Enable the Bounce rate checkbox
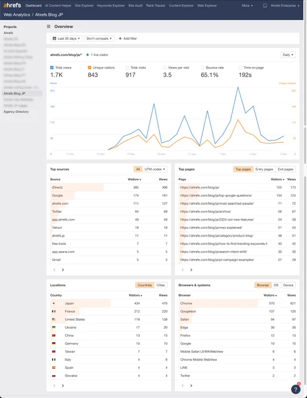Screen dimensions: 307x398 202,67
